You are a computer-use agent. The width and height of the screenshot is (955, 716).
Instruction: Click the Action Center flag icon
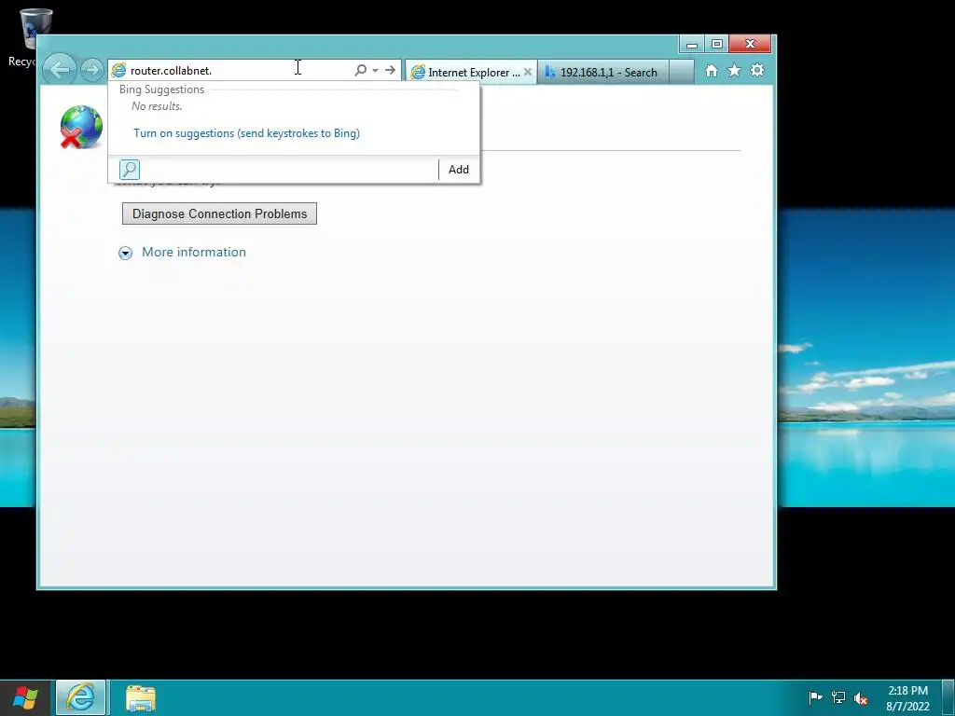pos(815,697)
